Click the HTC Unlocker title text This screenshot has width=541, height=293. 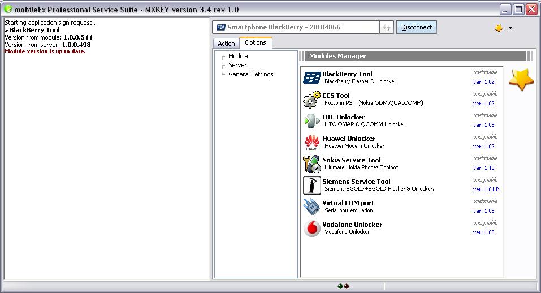343,117
